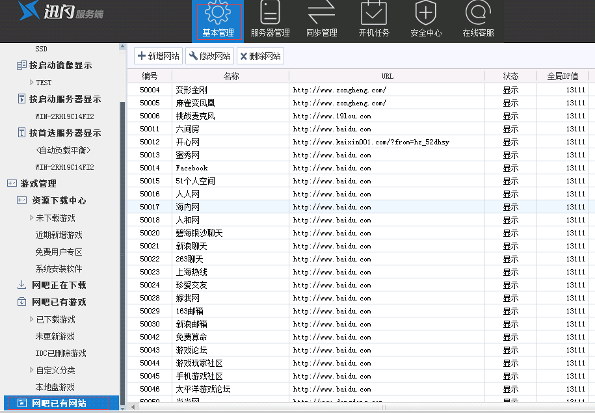The width and height of the screenshot is (595, 413).
Task: Select <自动负载平衡> item
Action: pos(63,150)
